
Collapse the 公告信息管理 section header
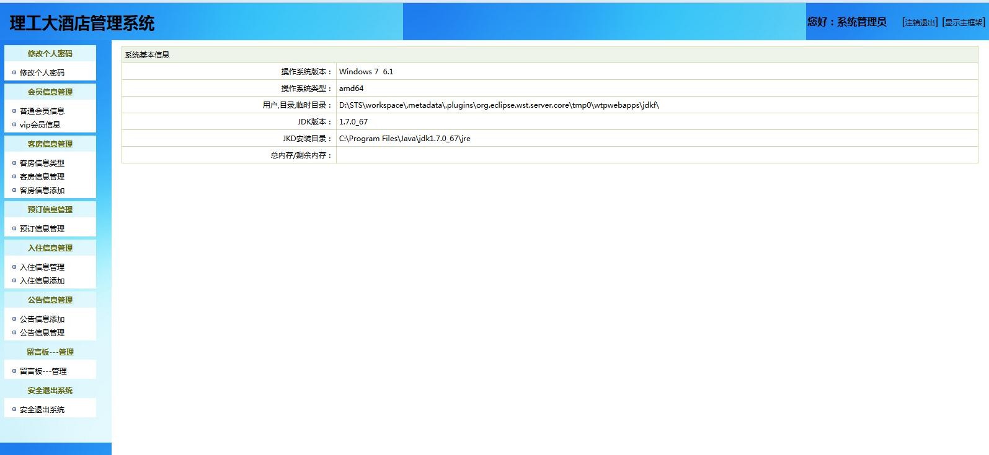click(x=50, y=300)
